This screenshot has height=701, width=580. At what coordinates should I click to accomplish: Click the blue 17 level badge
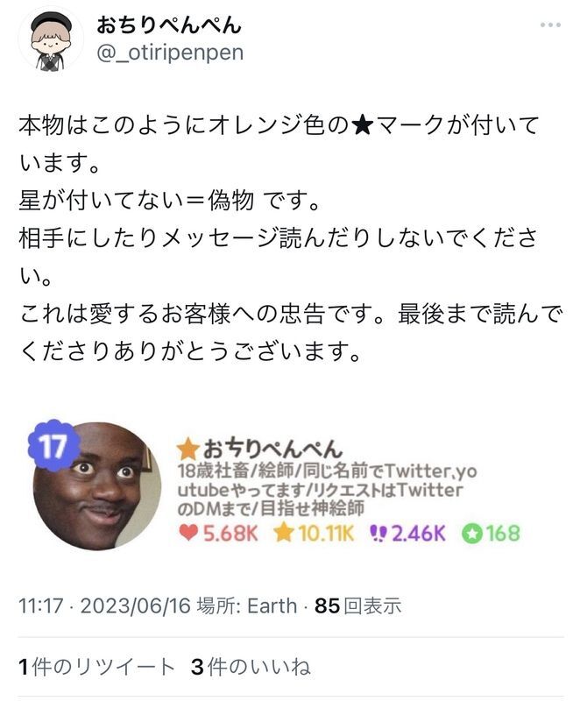(54, 445)
